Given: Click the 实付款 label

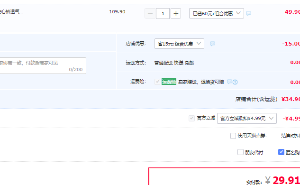Looking at the screenshot, I should 254,182.
